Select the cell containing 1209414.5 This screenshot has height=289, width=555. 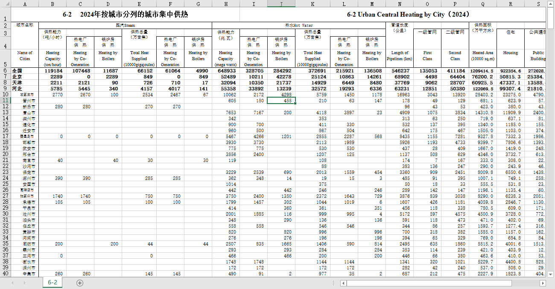(x=483, y=71)
